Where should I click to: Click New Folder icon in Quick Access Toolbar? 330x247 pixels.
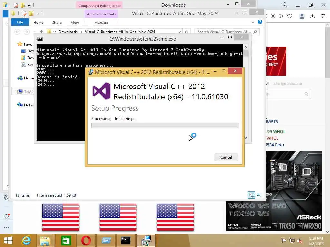31,14
